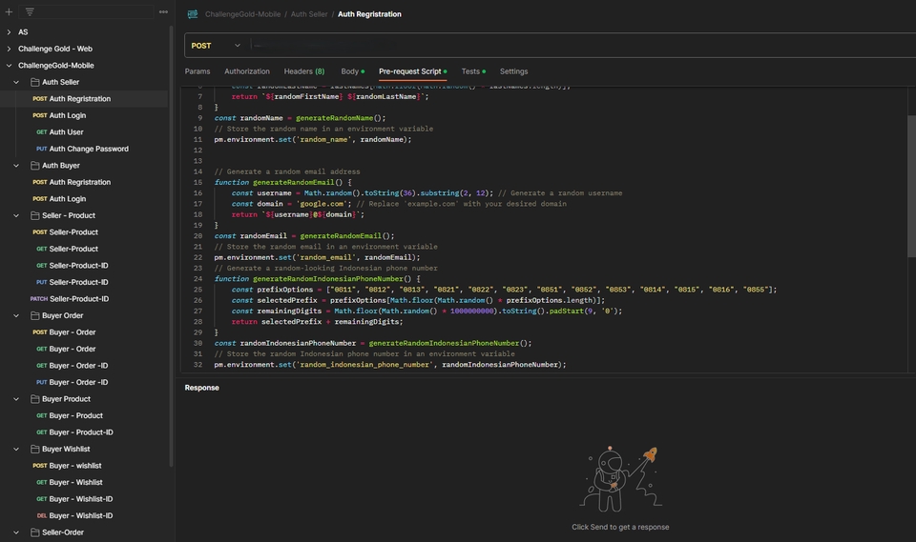Click ChallengeGold-Mobile in the breadcrumb

pos(242,14)
